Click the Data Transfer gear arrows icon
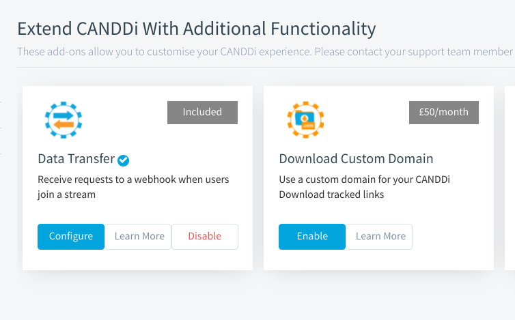515x320 pixels. 64,120
